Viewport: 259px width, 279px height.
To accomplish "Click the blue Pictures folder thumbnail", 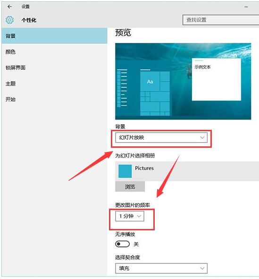I will [125, 171].
